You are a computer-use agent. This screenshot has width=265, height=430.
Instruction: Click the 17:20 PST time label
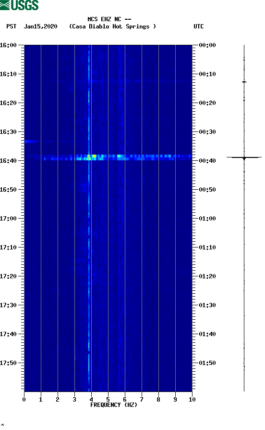coord(8,276)
